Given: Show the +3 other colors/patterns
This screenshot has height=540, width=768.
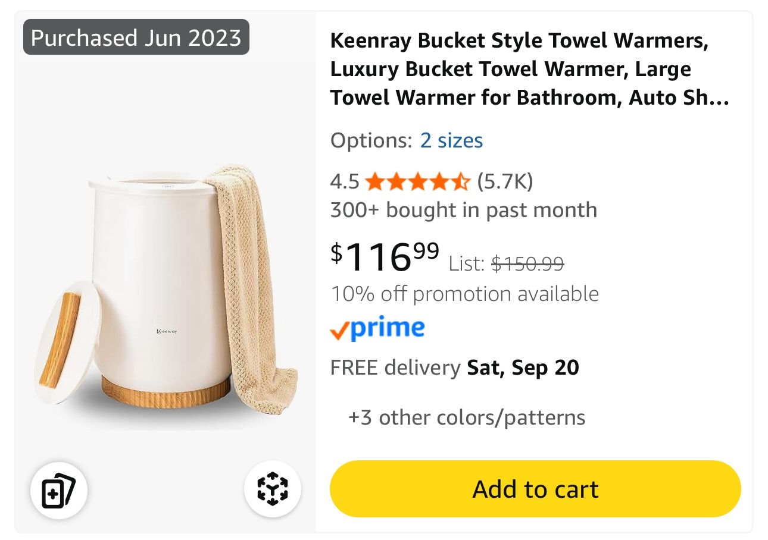Looking at the screenshot, I should click(x=467, y=417).
